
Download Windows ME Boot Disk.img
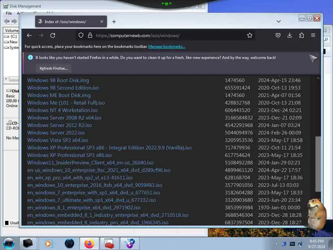pyautogui.click(x=59, y=95)
